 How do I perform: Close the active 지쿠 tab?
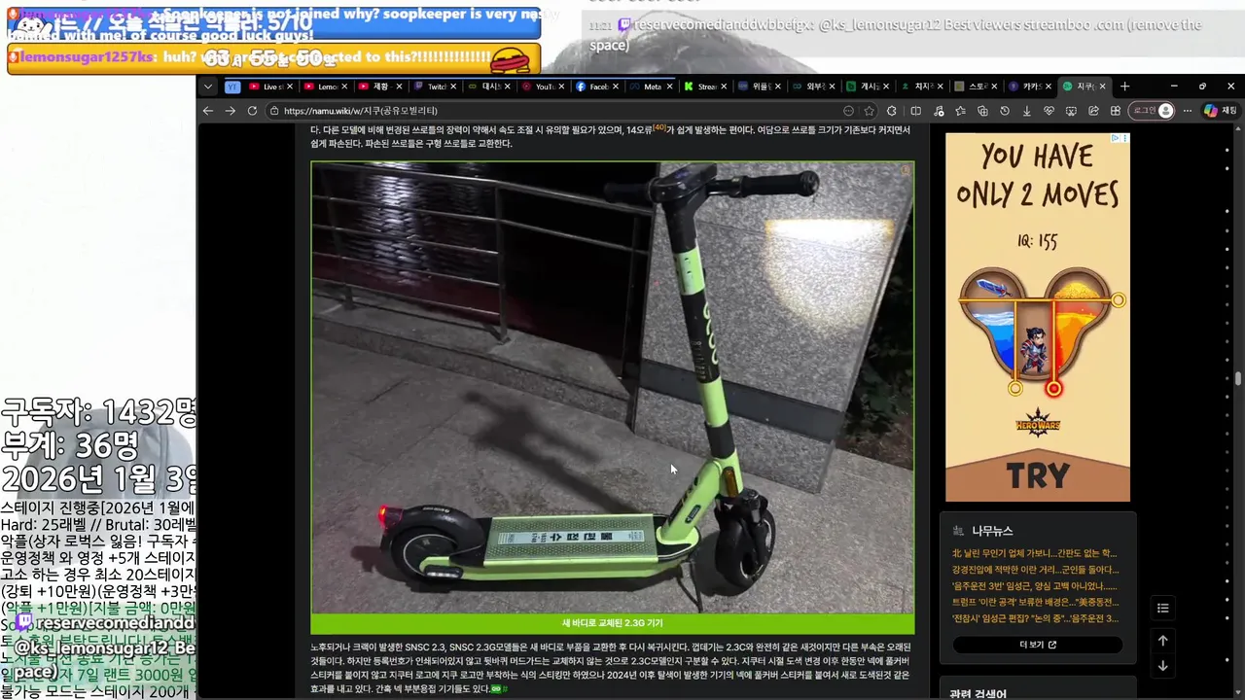[1102, 87]
